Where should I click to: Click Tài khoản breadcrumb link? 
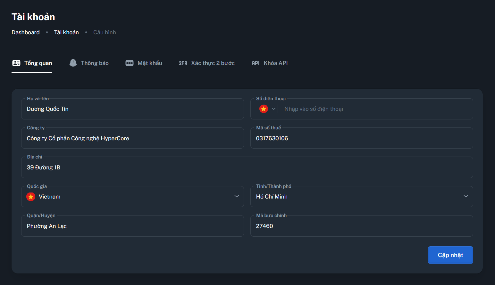point(66,32)
